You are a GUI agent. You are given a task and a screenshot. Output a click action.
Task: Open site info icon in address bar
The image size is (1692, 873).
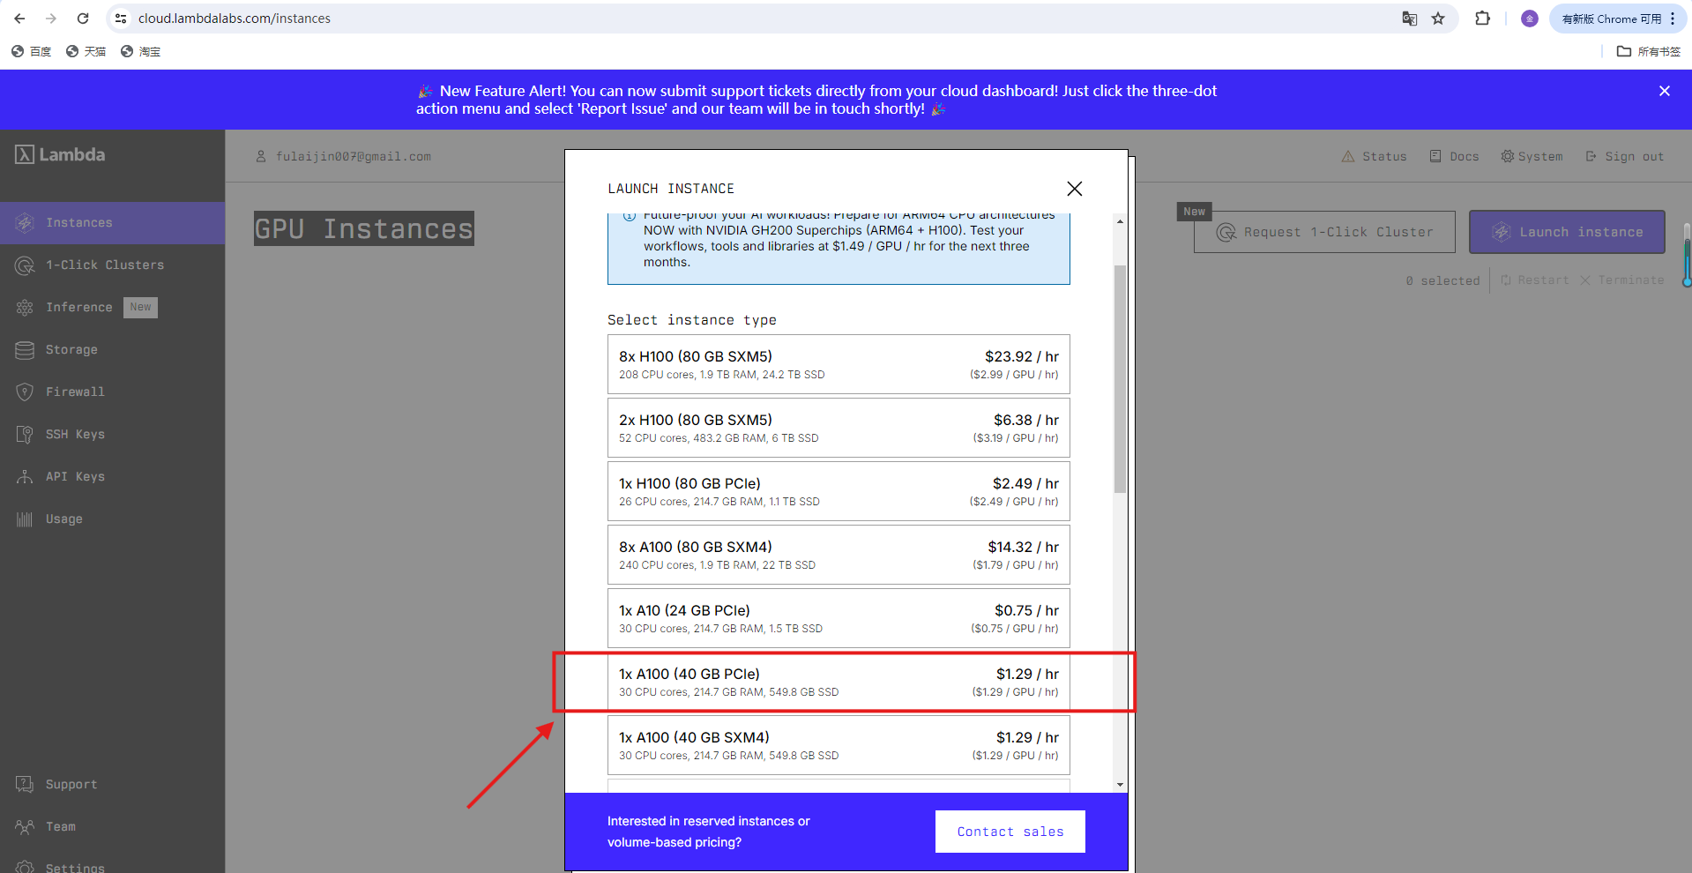click(122, 19)
